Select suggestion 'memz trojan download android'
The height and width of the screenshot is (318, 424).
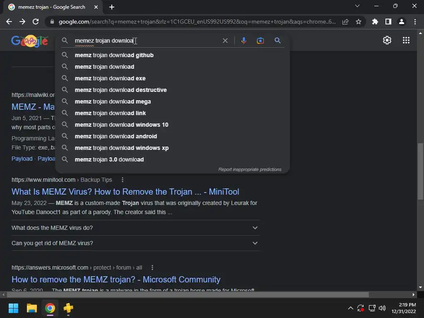point(172,136)
